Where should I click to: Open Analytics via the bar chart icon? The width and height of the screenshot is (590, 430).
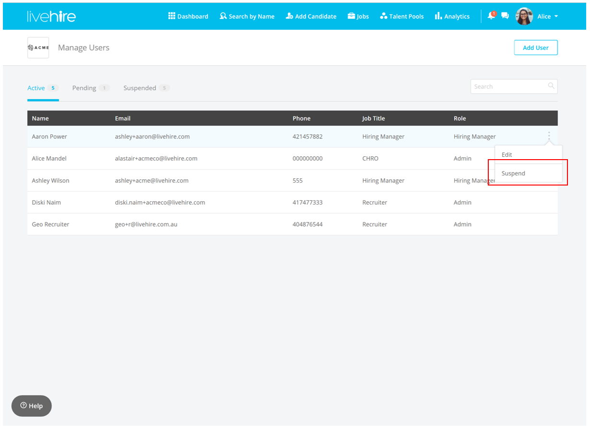438,16
